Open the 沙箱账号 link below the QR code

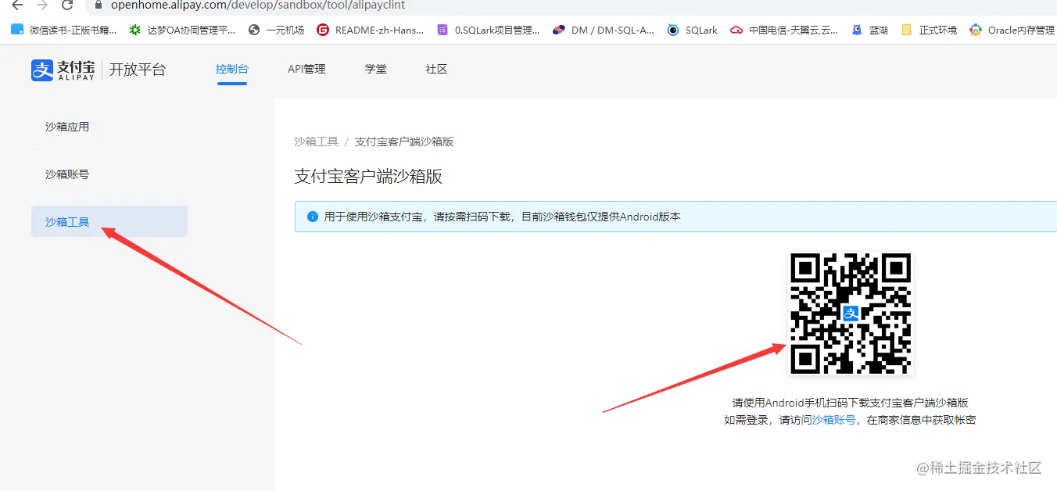833,420
